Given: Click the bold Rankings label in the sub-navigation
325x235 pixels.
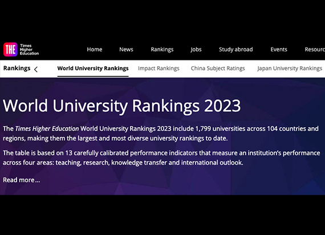Looking at the screenshot, I should coord(17,68).
